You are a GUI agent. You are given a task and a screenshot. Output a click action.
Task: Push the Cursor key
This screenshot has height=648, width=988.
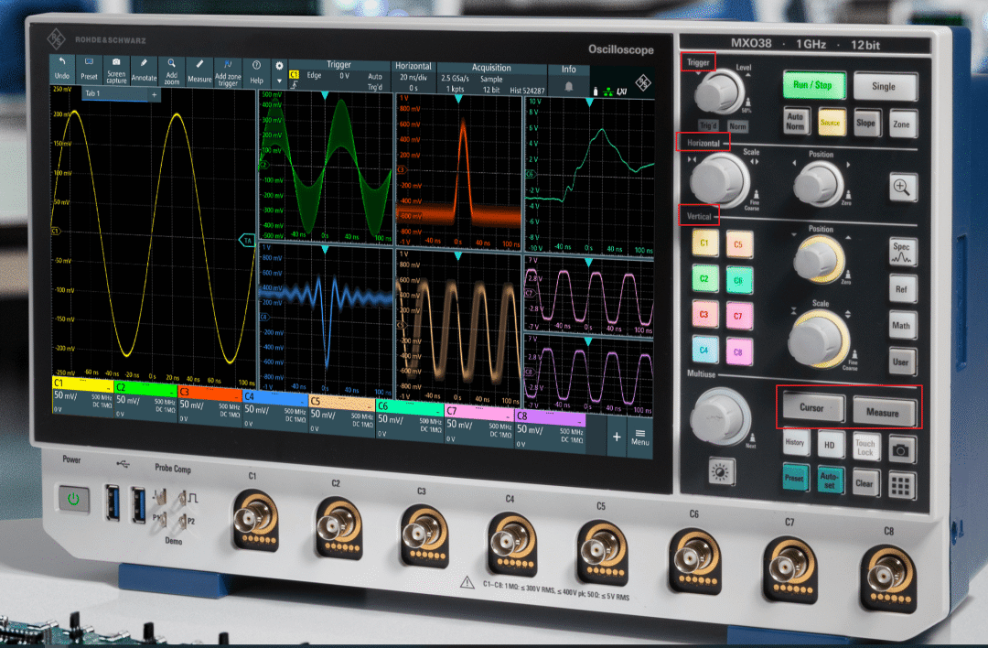(x=812, y=408)
